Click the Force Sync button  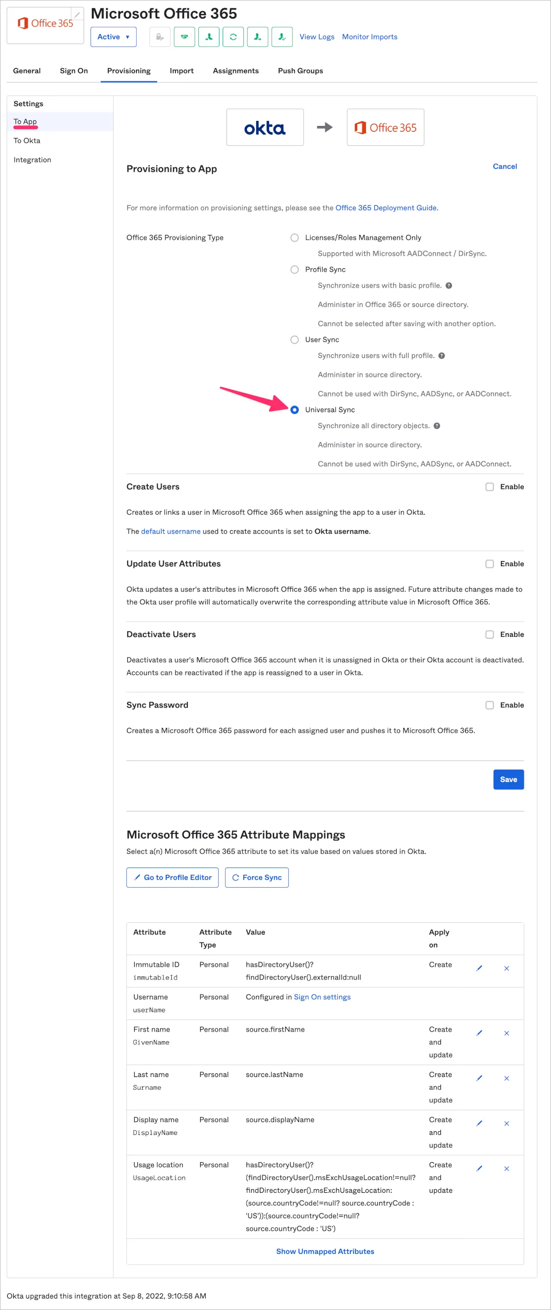coord(257,878)
